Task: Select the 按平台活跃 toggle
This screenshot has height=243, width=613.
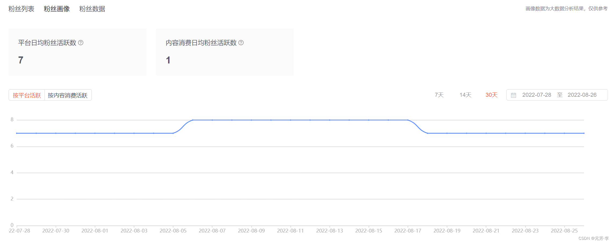Action: pos(27,95)
